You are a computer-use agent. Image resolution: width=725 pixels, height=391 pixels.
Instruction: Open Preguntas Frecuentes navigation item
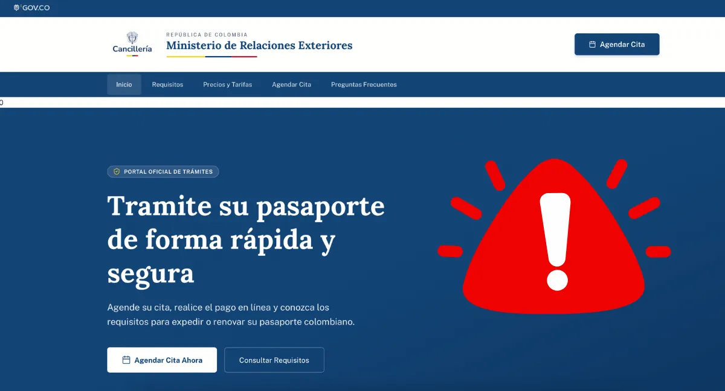364,84
